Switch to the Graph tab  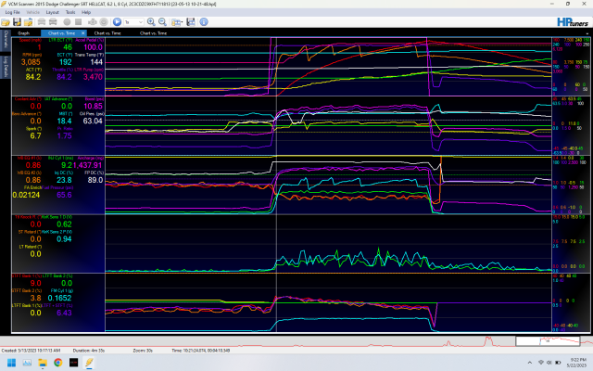(x=23, y=32)
